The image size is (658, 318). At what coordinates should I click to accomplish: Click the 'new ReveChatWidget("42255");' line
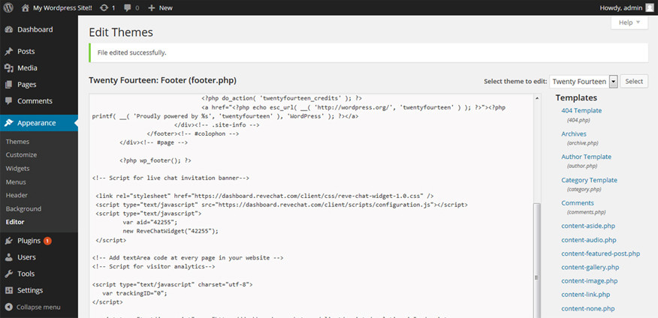pyautogui.click(x=171, y=231)
